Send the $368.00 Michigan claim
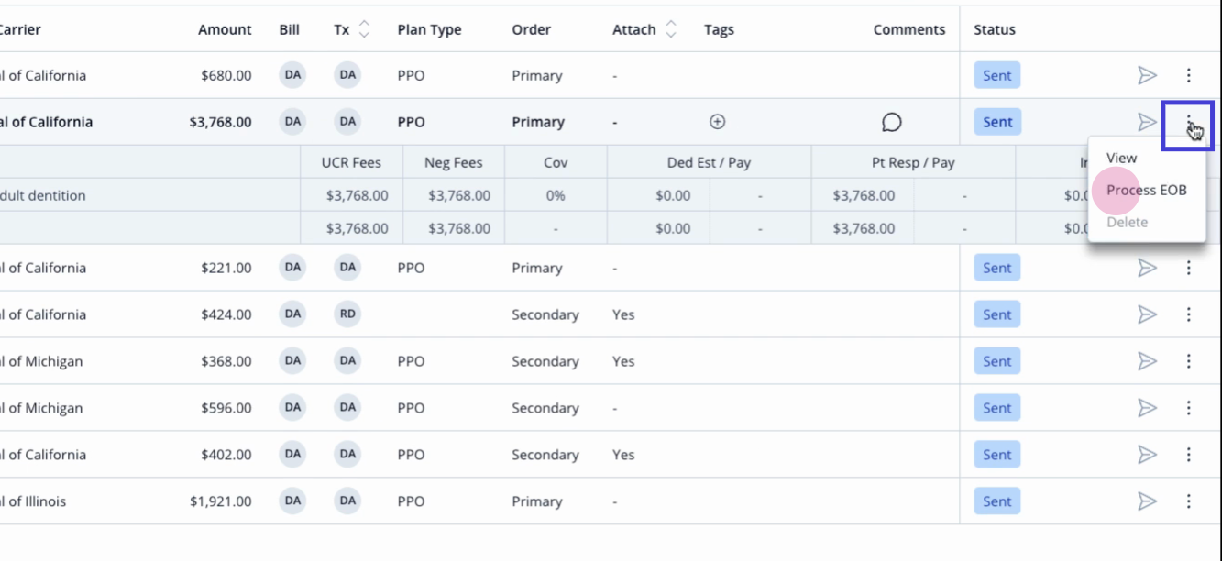Screen dimensions: 1222x561 click(1147, 361)
